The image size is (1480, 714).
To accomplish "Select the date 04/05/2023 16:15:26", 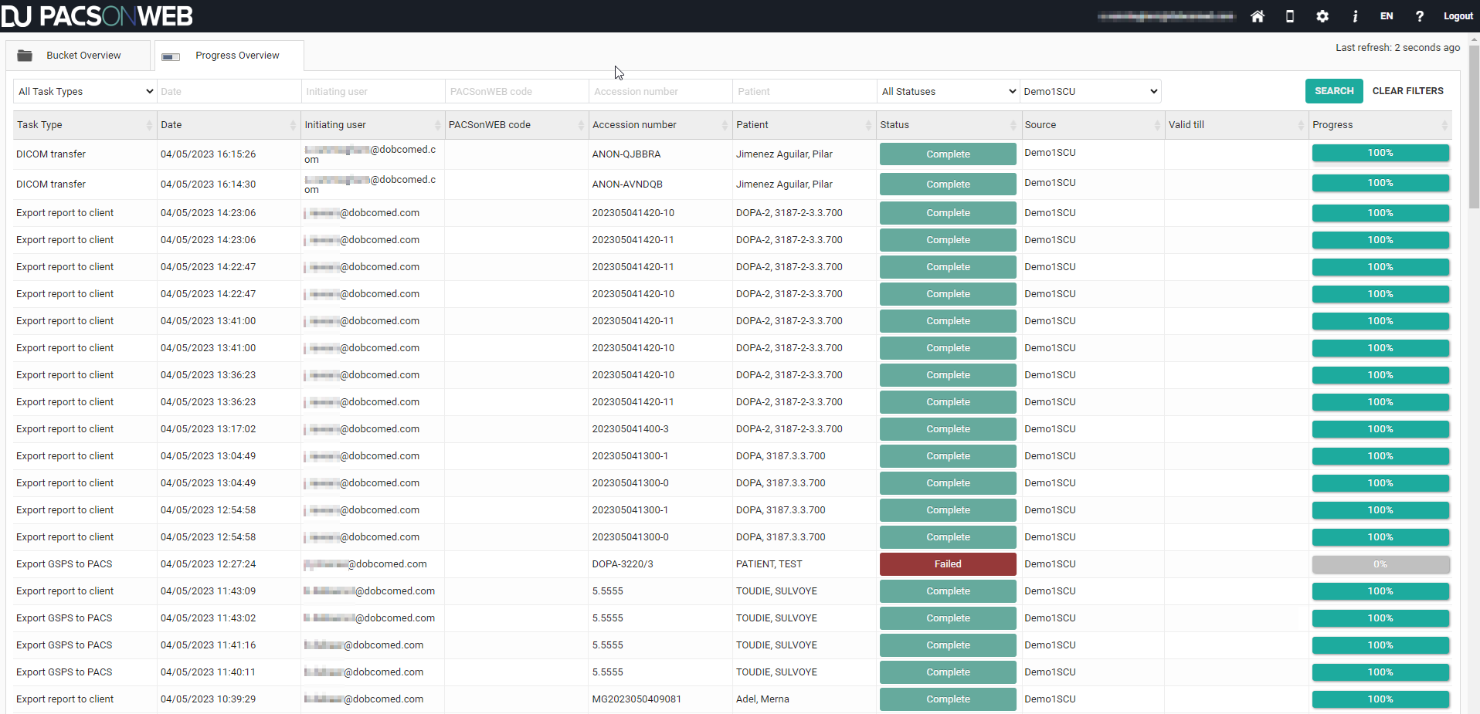I will [209, 154].
